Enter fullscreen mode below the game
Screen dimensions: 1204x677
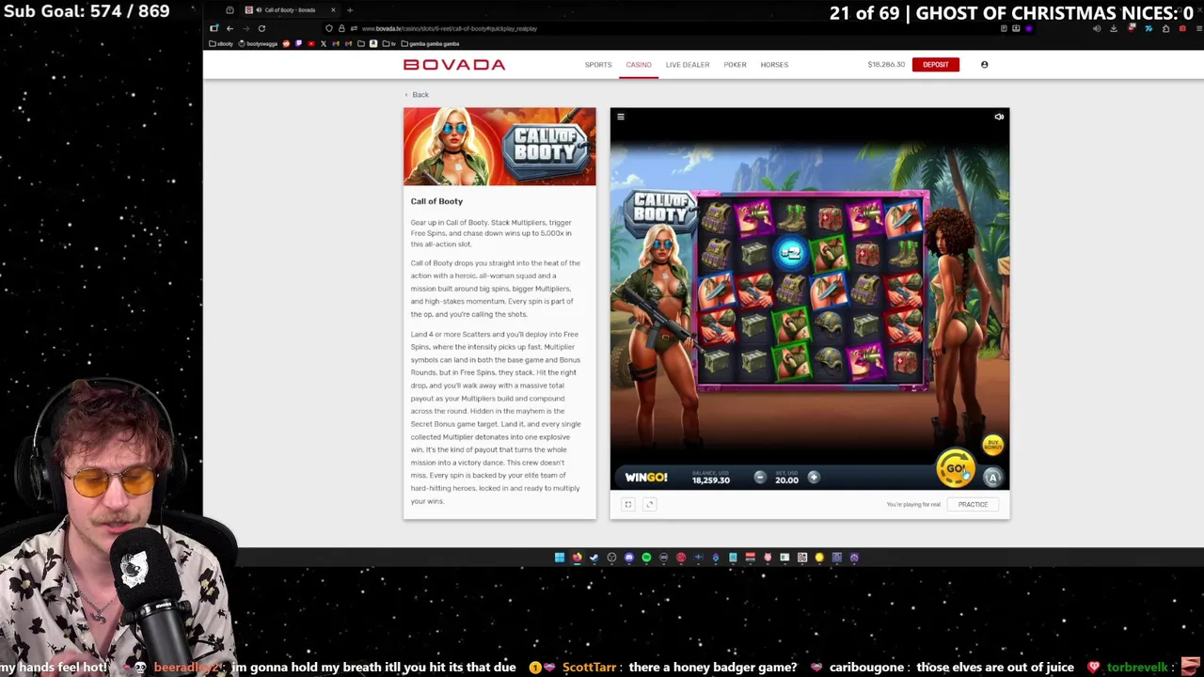628,504
